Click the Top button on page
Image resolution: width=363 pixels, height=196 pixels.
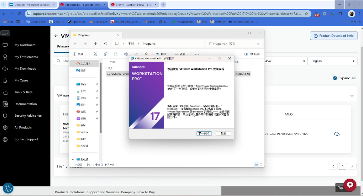(340, 187)
